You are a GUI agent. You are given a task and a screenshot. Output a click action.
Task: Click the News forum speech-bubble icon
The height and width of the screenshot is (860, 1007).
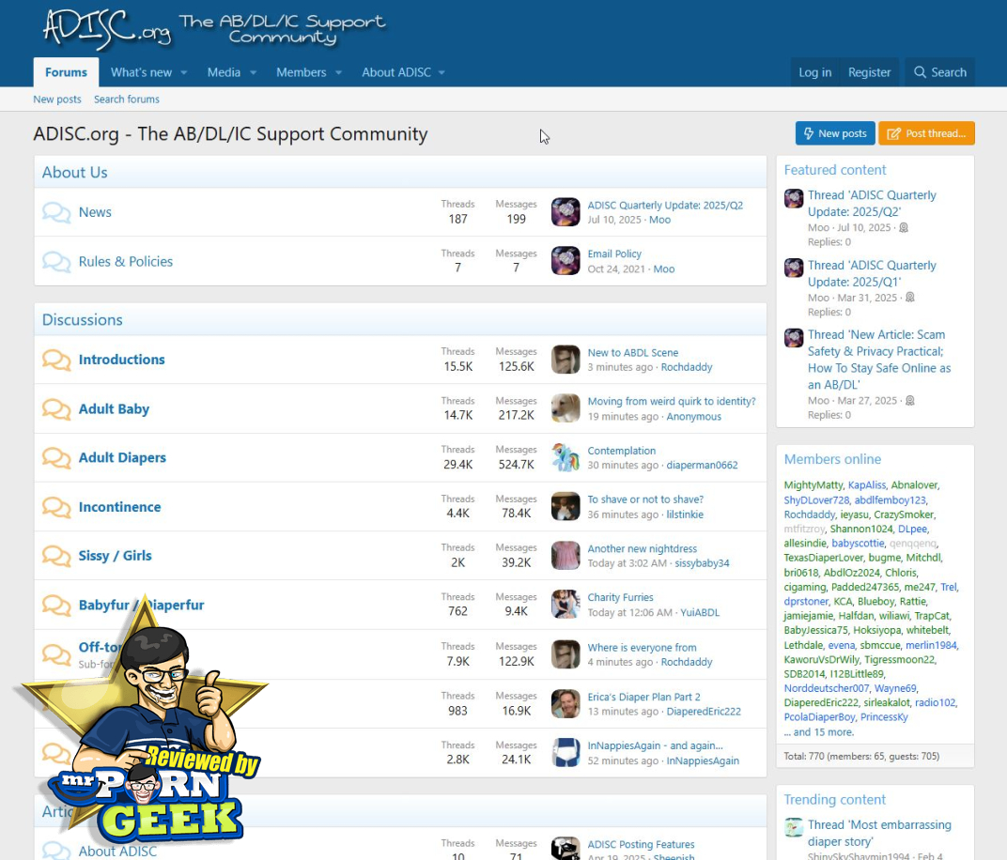tap(56, 212)
